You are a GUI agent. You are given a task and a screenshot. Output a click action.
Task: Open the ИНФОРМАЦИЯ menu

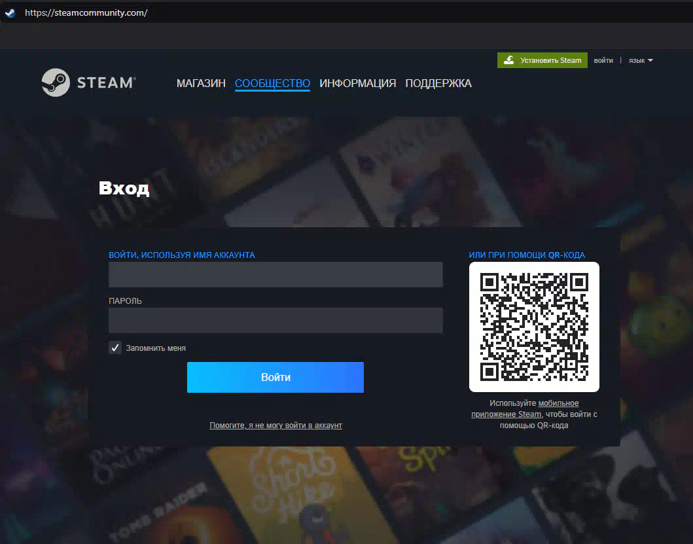(357, 83)
